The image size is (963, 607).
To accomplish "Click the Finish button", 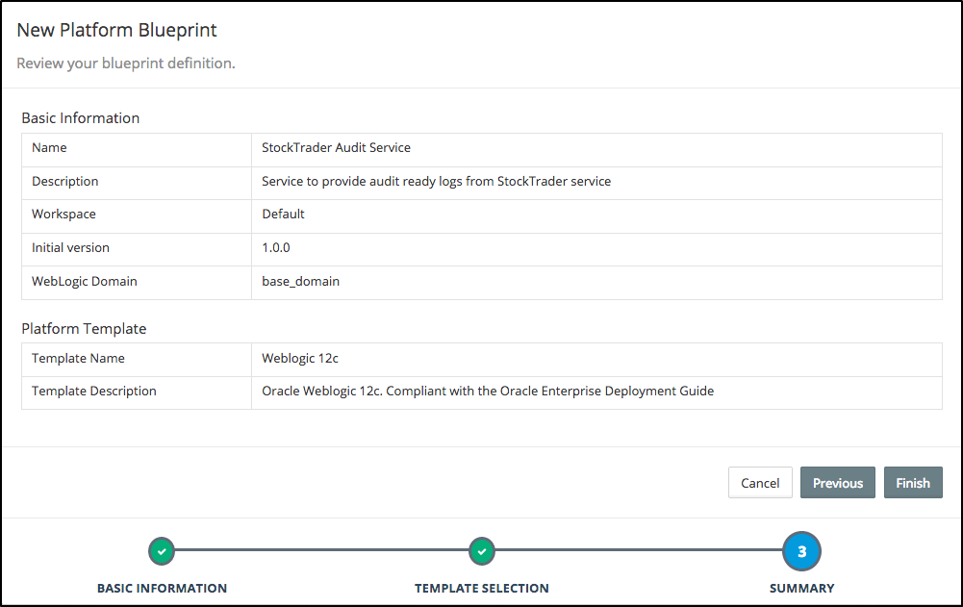I will [913, 483].
